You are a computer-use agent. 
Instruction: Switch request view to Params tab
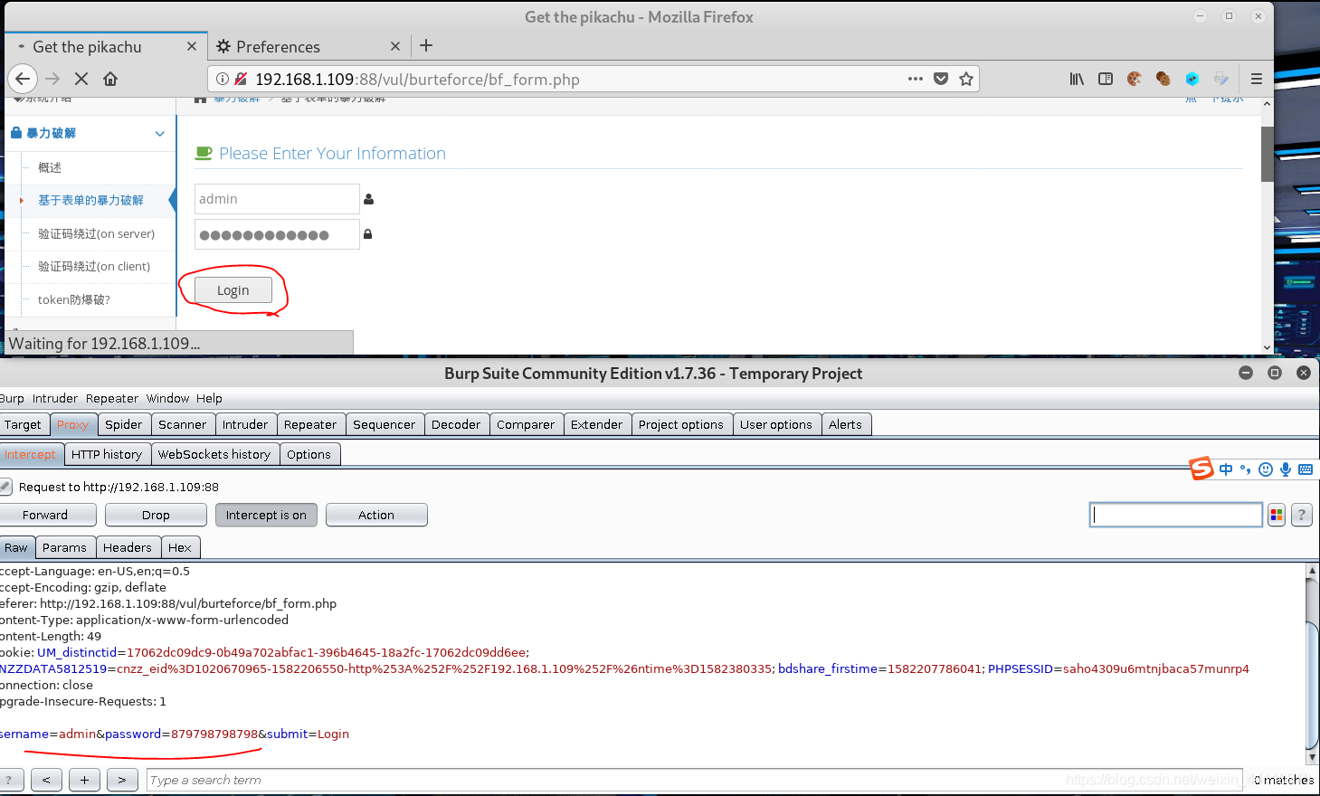65,547
